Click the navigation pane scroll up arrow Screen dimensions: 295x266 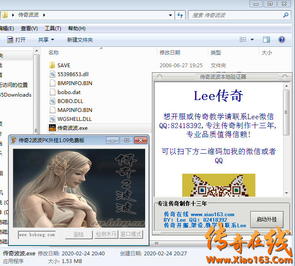pos(37,51)
